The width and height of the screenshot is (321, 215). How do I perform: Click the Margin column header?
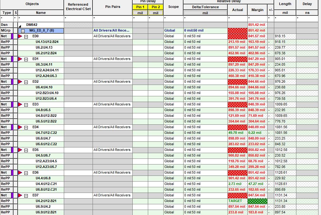[257, 10]
